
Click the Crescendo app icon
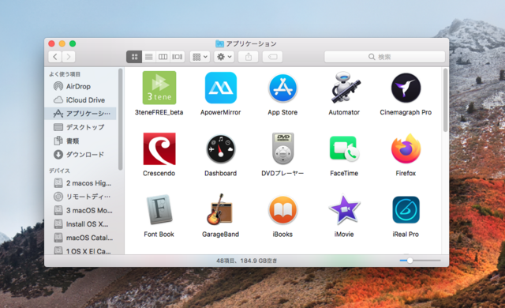159,148
